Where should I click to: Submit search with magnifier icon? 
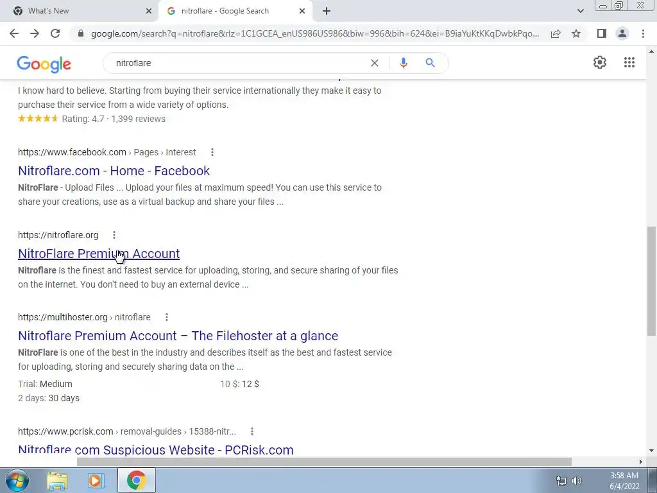click(x=430, y=63)
